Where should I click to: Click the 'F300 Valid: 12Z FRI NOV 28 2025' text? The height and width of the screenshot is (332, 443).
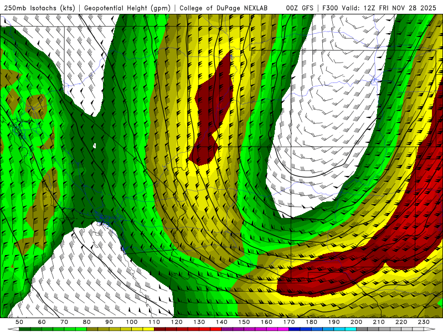379,8
